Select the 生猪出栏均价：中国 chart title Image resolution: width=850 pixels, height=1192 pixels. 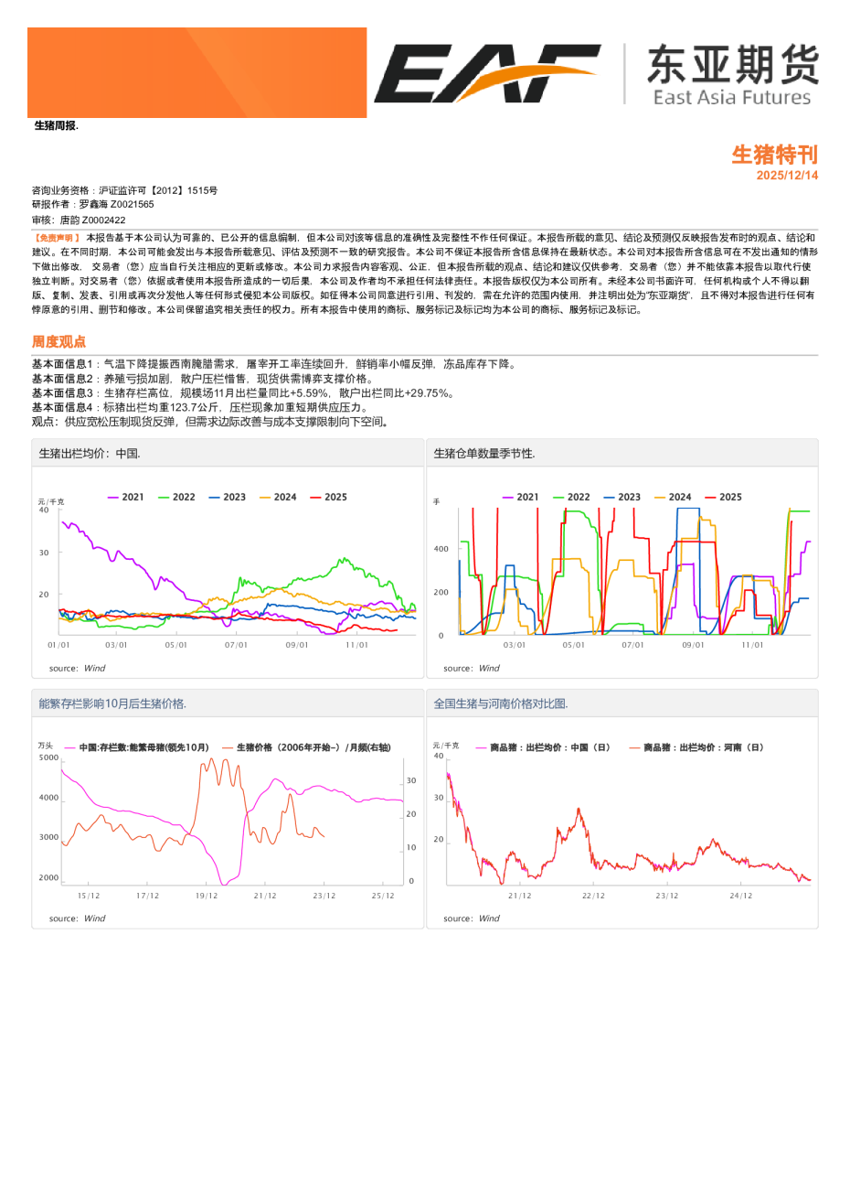point(90,453)
